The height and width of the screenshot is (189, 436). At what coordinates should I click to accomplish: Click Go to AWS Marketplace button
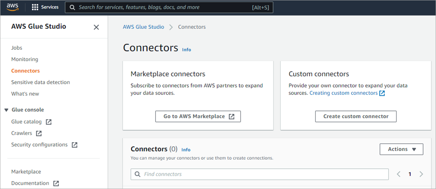(x=198, y=116)
